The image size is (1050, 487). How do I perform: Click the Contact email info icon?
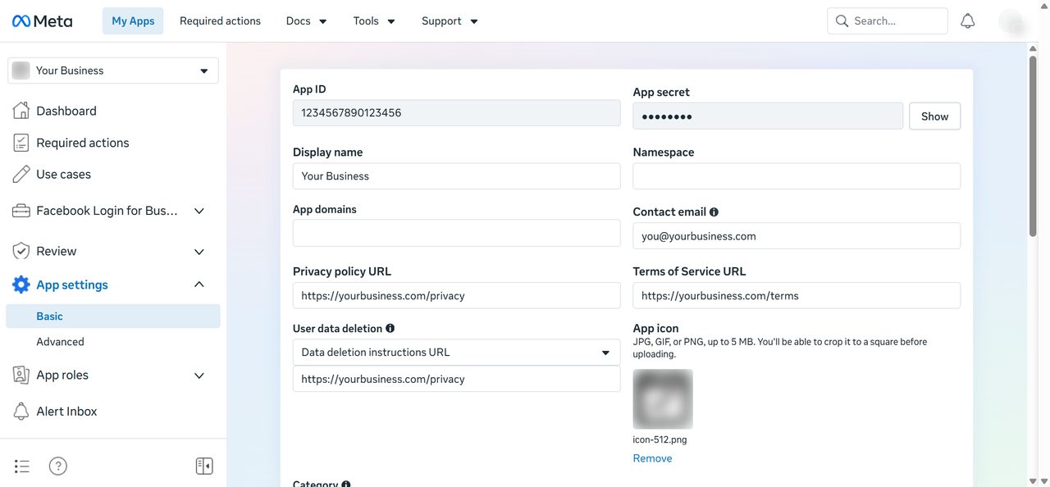tap(714, 212)
